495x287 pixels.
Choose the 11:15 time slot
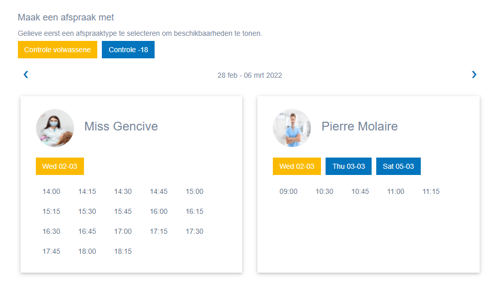(x=431, y=191)
